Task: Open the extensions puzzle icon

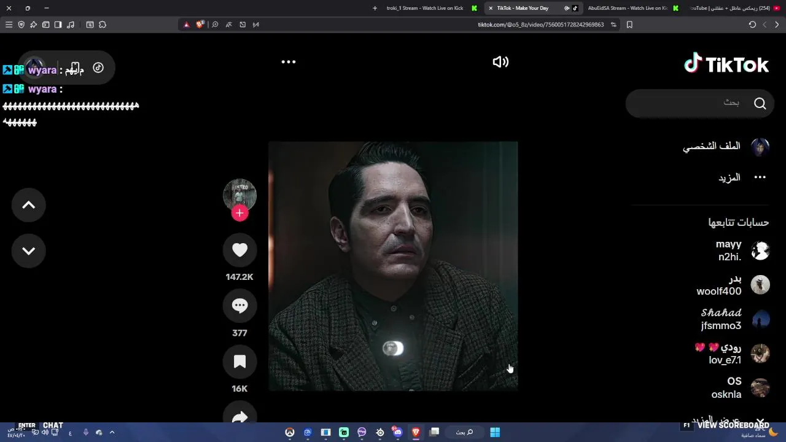Action: pos(103,25)
